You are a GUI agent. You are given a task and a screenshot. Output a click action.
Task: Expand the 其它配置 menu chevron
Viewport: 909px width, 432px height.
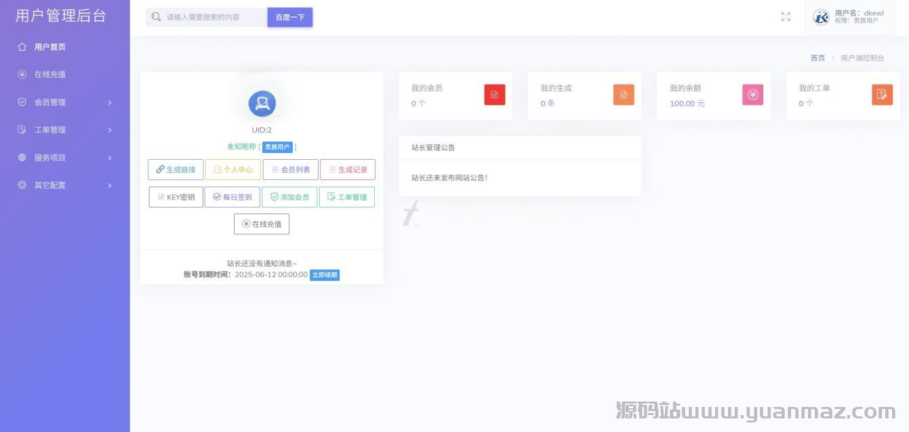point(110,185)
